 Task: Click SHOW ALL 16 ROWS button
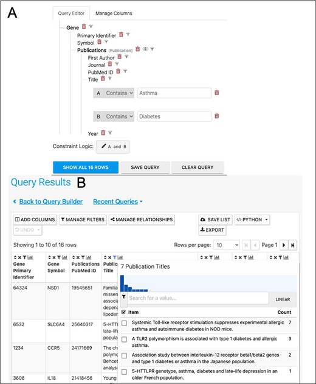pyautogui.click(x=86, y=167)
